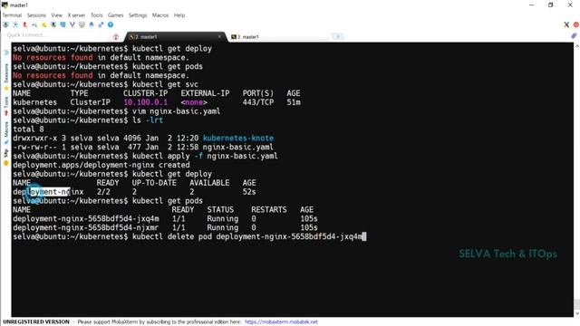The image size is (580, 326).
Task: Click the MultiExec fork icon in toolbar
Action: tap(72, 24)
